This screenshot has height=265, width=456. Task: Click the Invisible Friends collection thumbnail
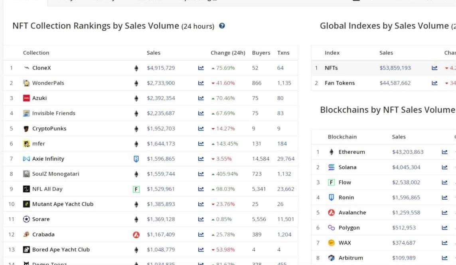coord(26,113)
